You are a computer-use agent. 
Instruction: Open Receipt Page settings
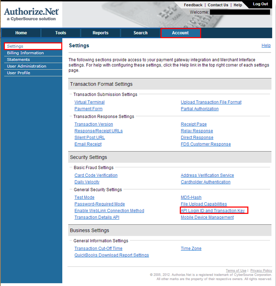(x=194, y=124)
